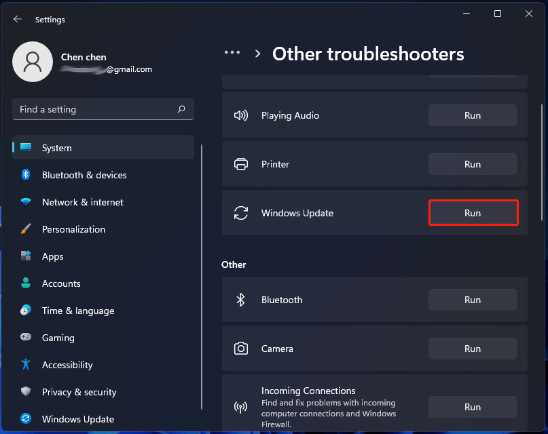Click the Accounts person icon
Screen dimensions: 548x434
click(26, 283)
